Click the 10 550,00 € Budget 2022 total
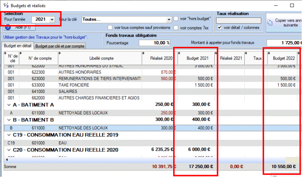302x177 pixels. tap(284, 167)
